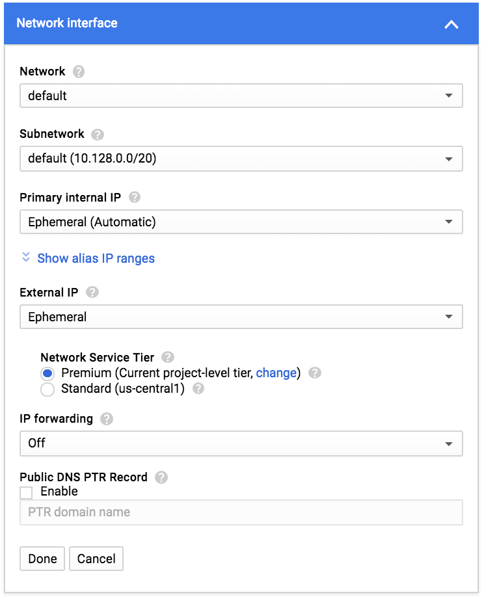484x597 pixels.
Task: Open help for IP forwarding
Action: (x=107, y=419)
